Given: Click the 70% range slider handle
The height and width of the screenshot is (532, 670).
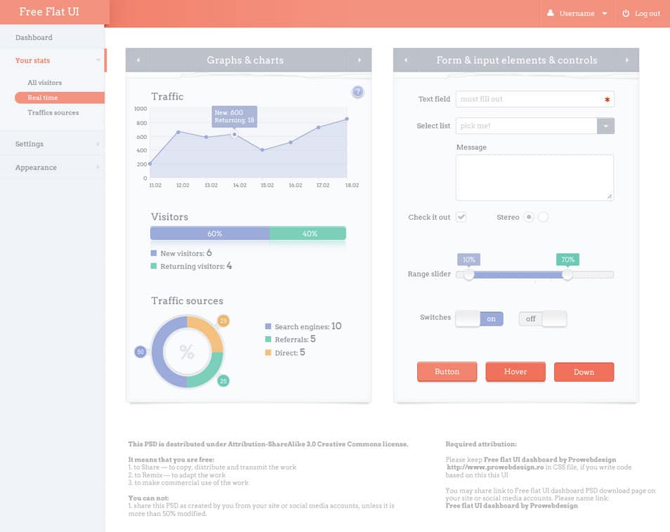Looking at the screenshot, I should [x=567, y=274].
